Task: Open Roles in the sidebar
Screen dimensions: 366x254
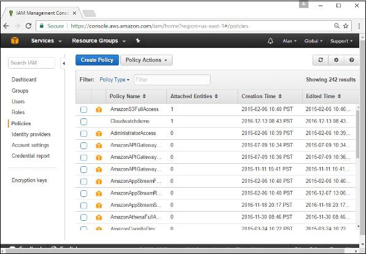Action: pos(18,112)
